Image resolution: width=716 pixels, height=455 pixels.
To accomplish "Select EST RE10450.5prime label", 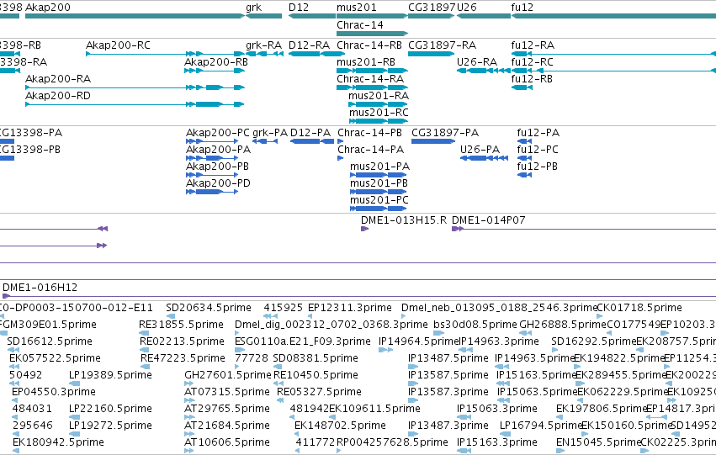I will tap(316, 375).
